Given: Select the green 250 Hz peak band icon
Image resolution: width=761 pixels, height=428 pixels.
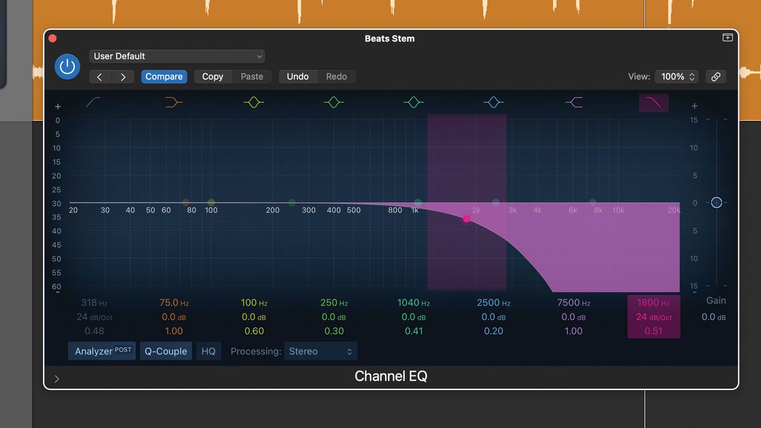Looking at the screenshot, I should [x=333, y=101].
